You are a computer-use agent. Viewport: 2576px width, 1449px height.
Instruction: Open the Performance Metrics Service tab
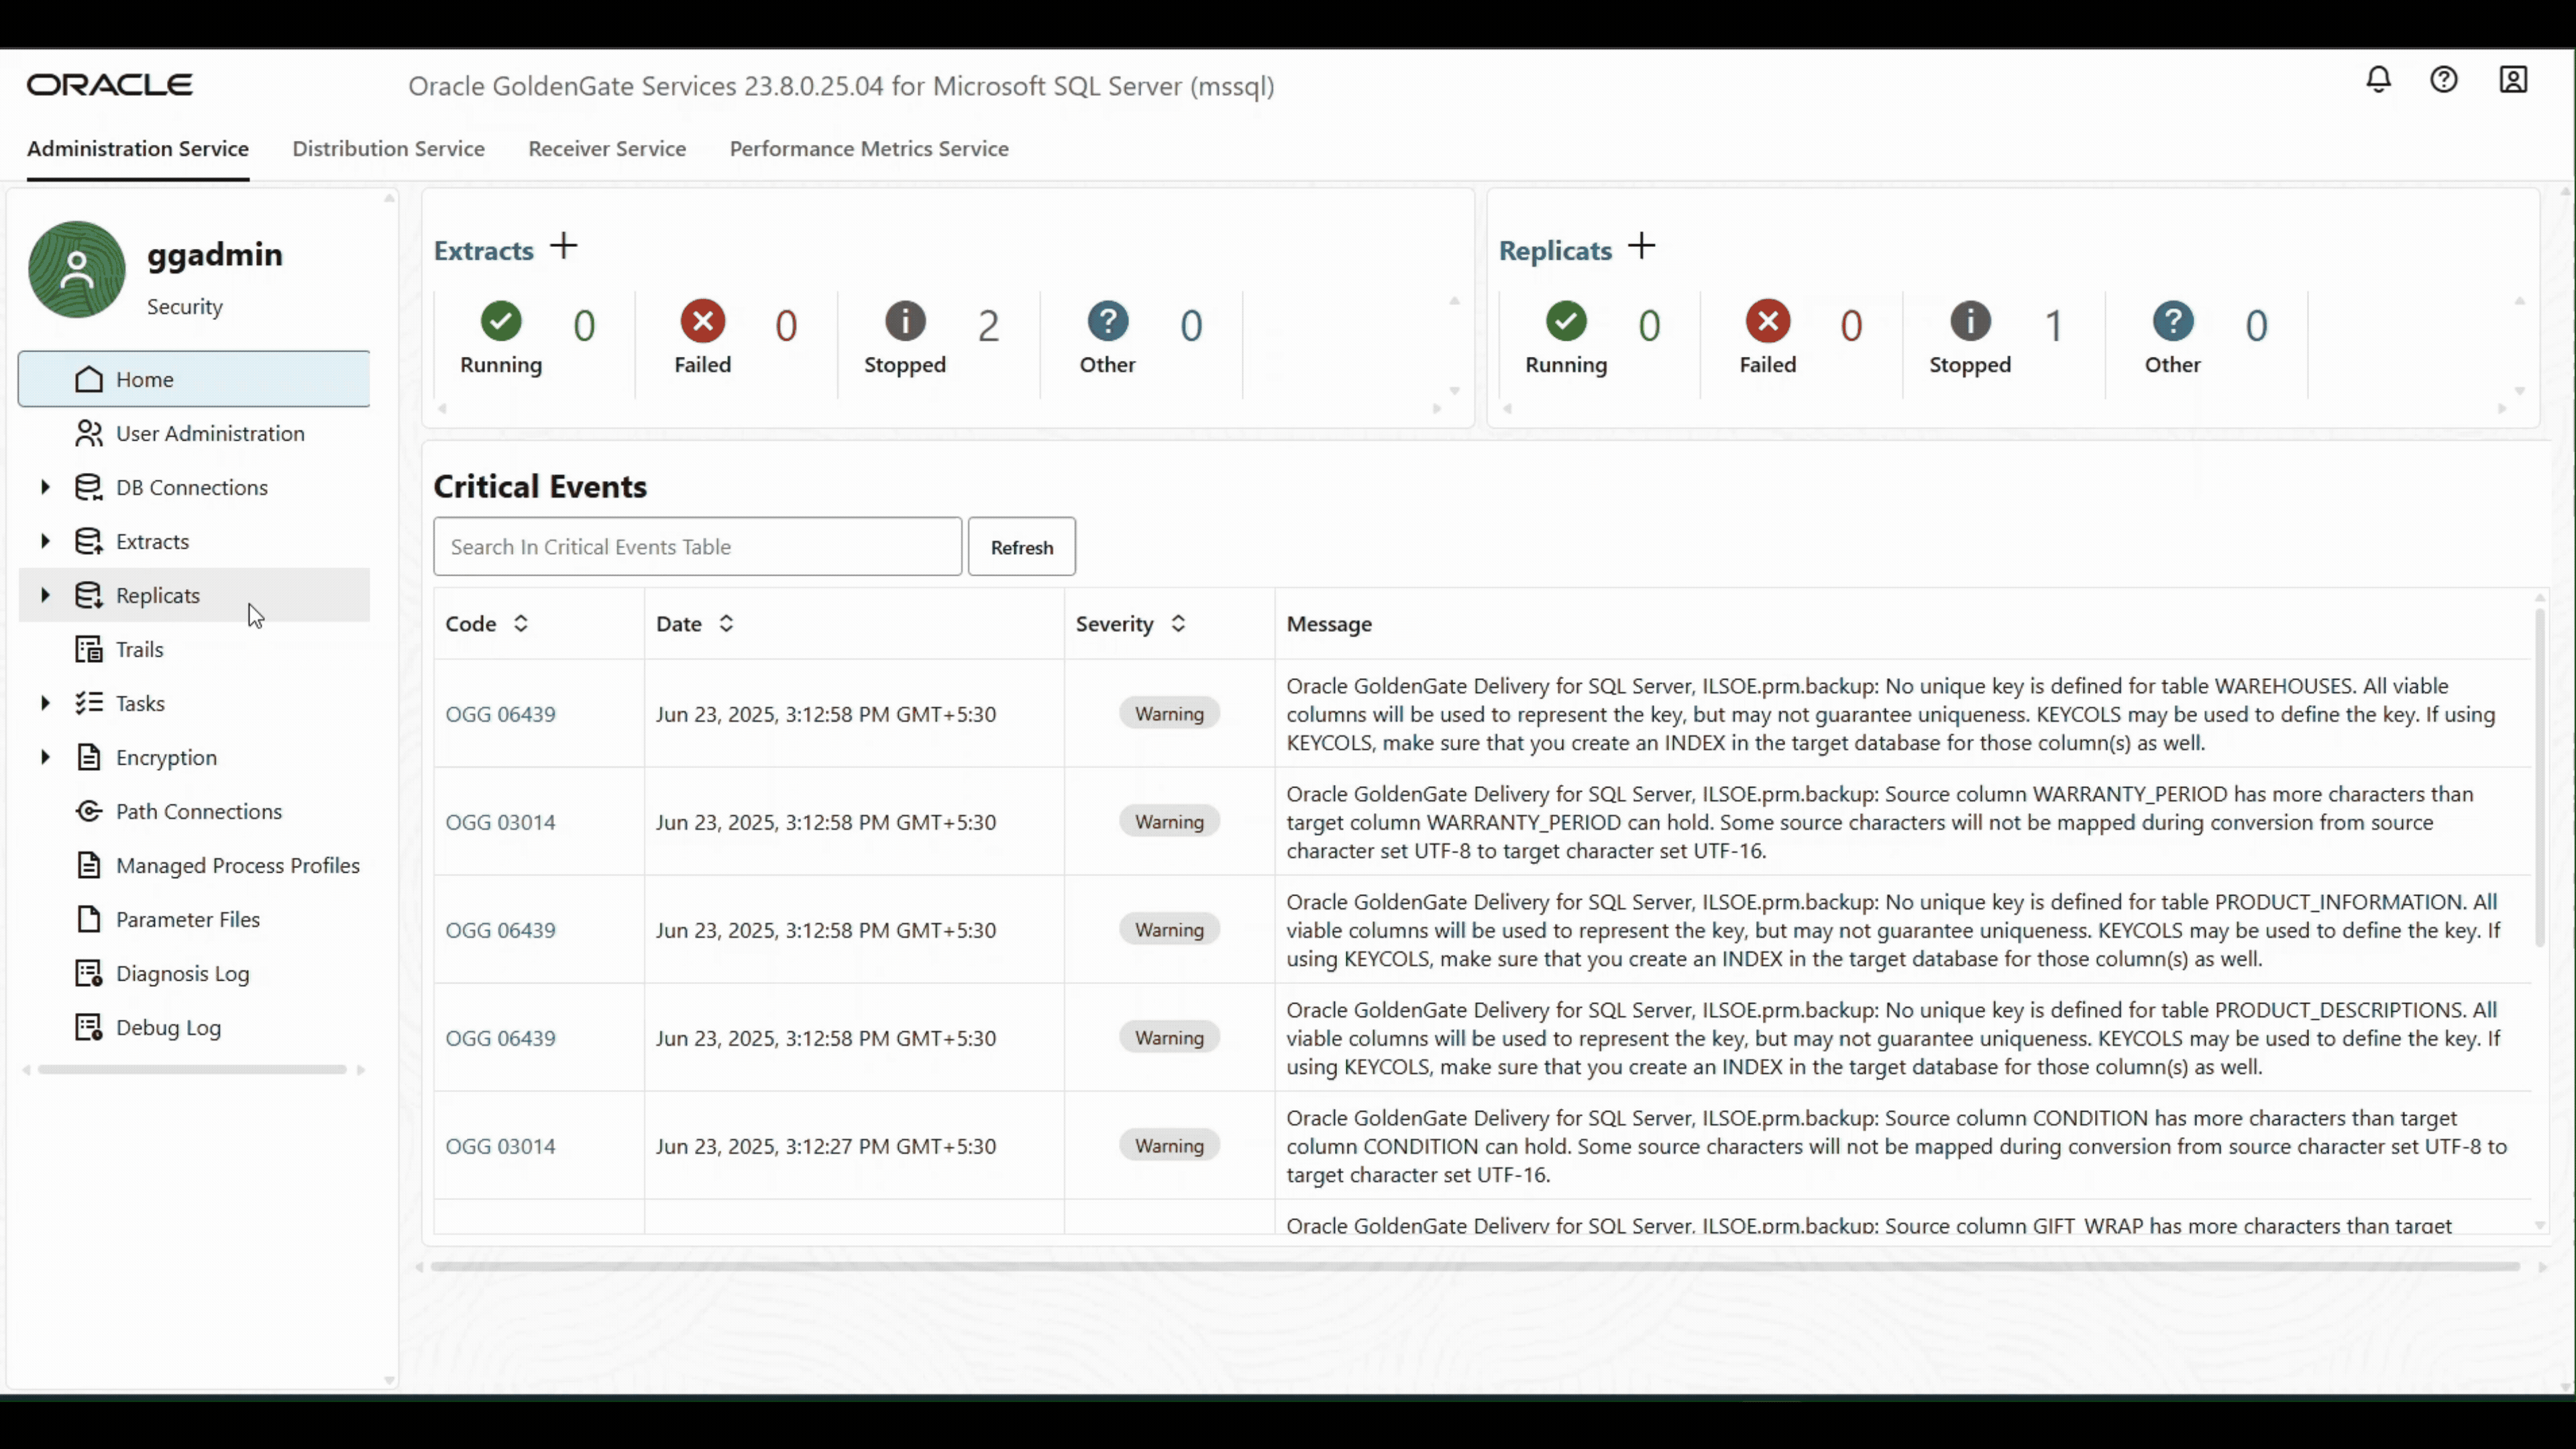pyautogui.click(x=868, y=149)
